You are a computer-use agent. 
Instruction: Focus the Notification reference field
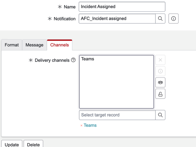117,19
